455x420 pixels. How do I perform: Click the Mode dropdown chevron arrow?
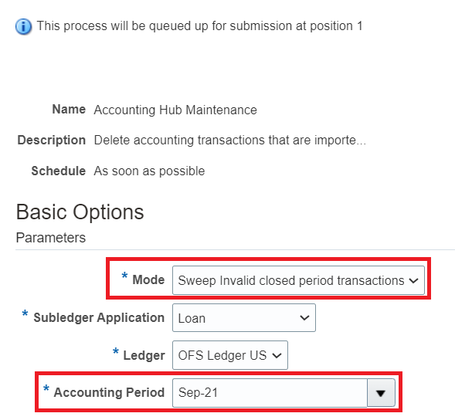click(413, 280)
